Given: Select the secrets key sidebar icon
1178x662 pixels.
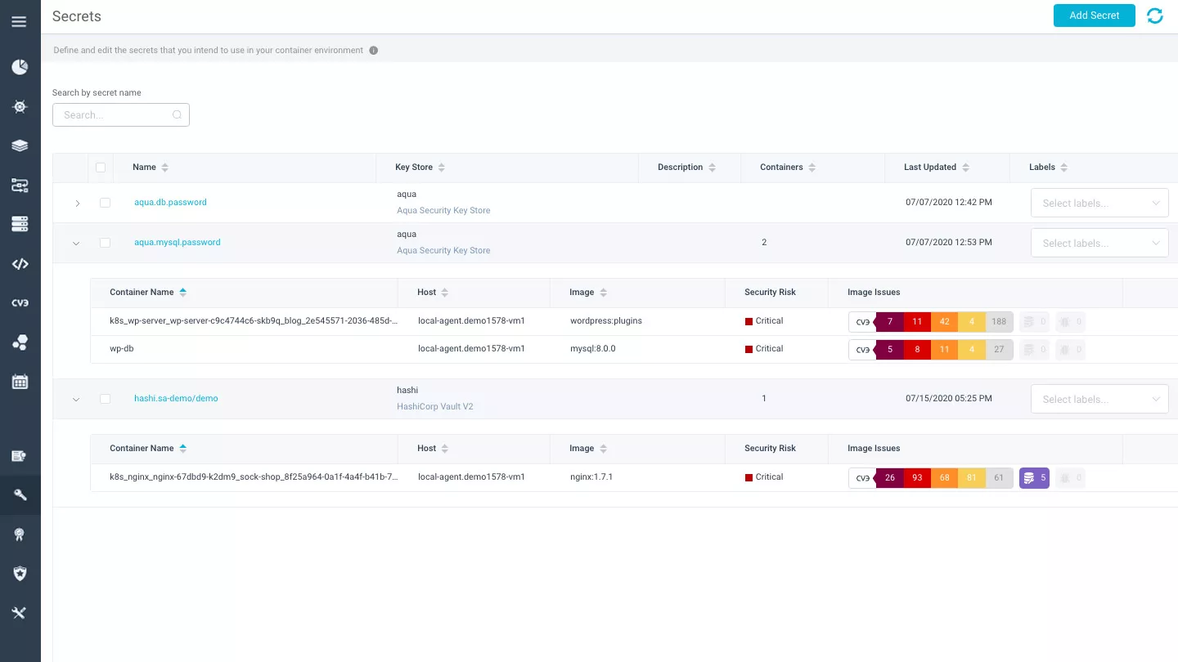Looking at the screenshot, I should 20,494.
